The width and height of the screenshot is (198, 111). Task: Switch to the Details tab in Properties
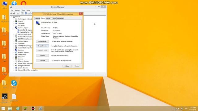(48, 18)
